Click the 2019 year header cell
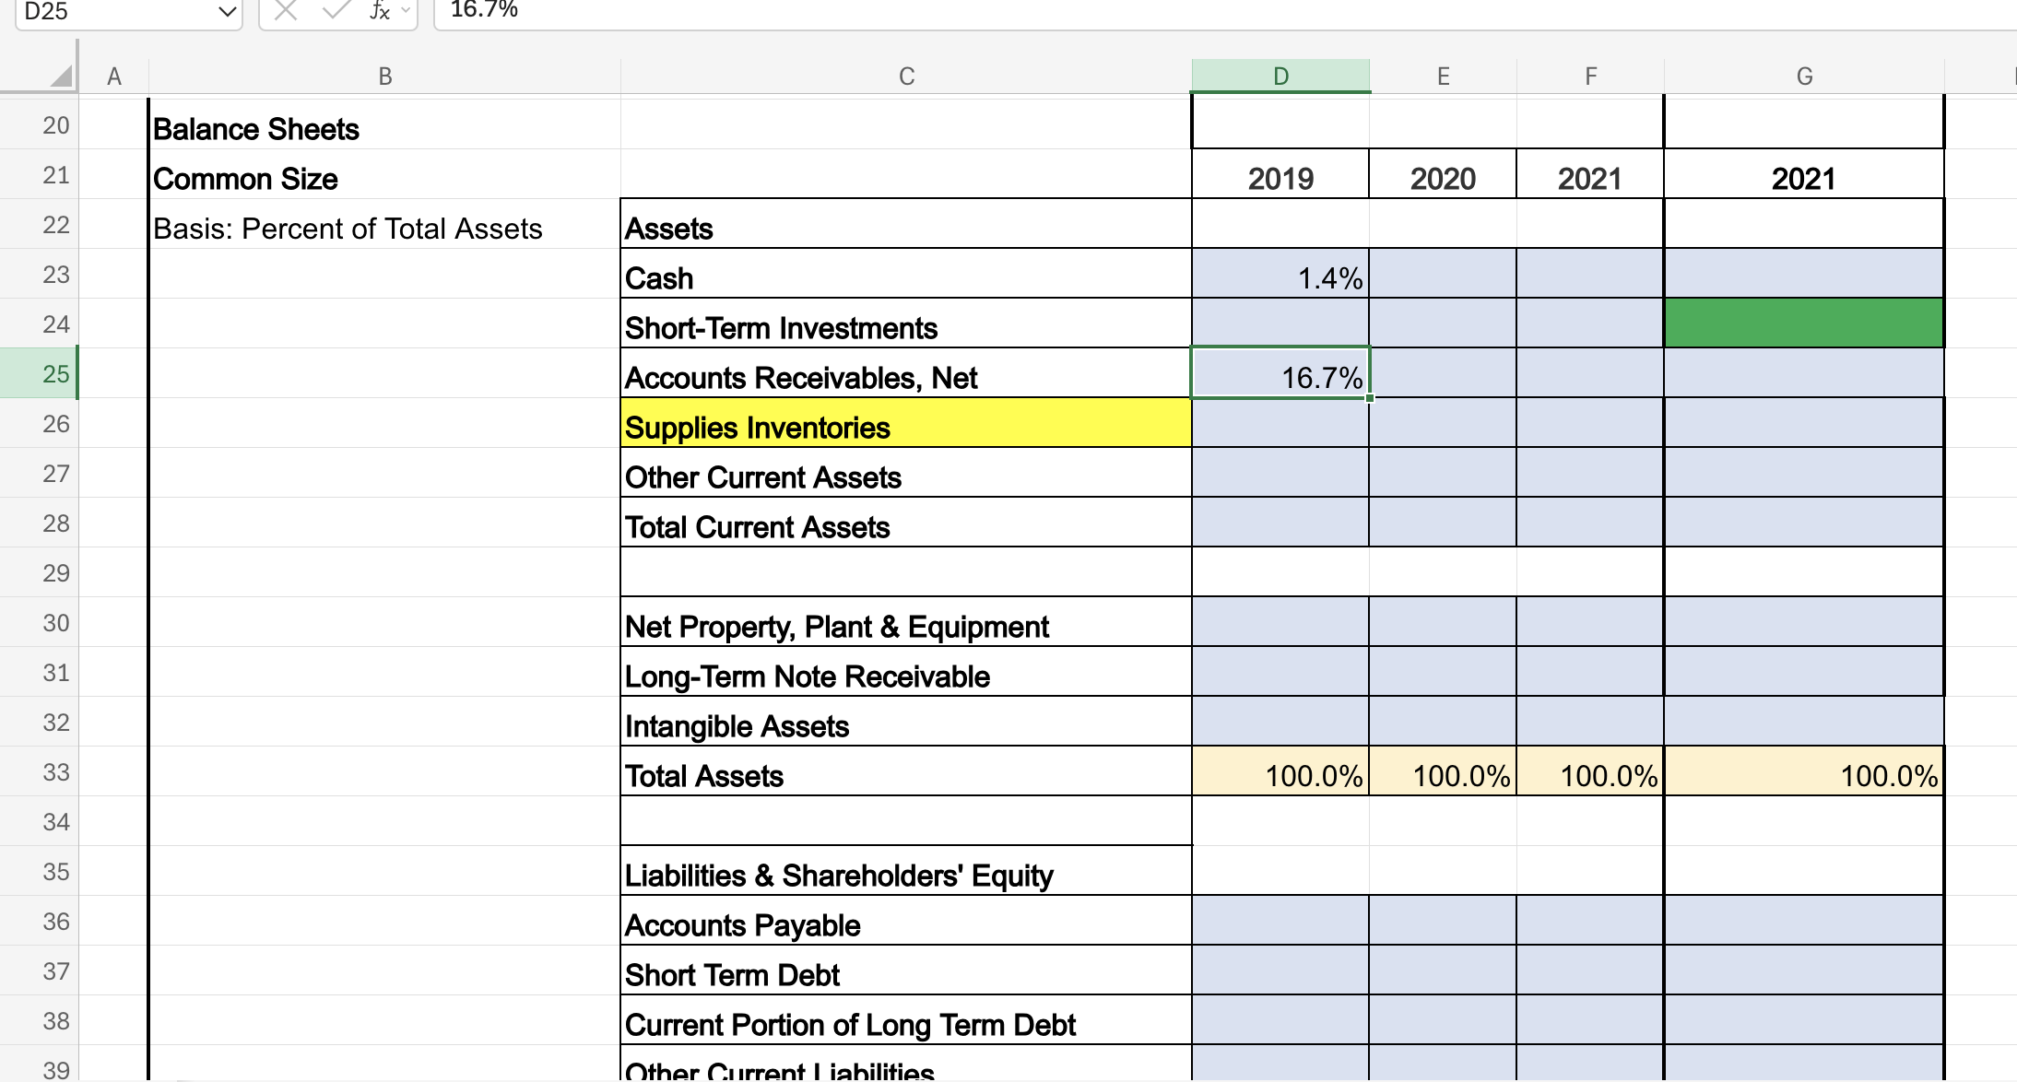The height and width of the screenshot is (1082, 2017). (1280, 176)
